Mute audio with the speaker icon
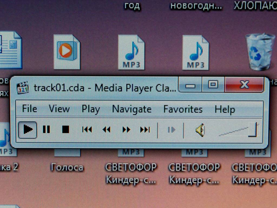The width and height of the screenshot is (277, 208). click(x=200, y=130)
